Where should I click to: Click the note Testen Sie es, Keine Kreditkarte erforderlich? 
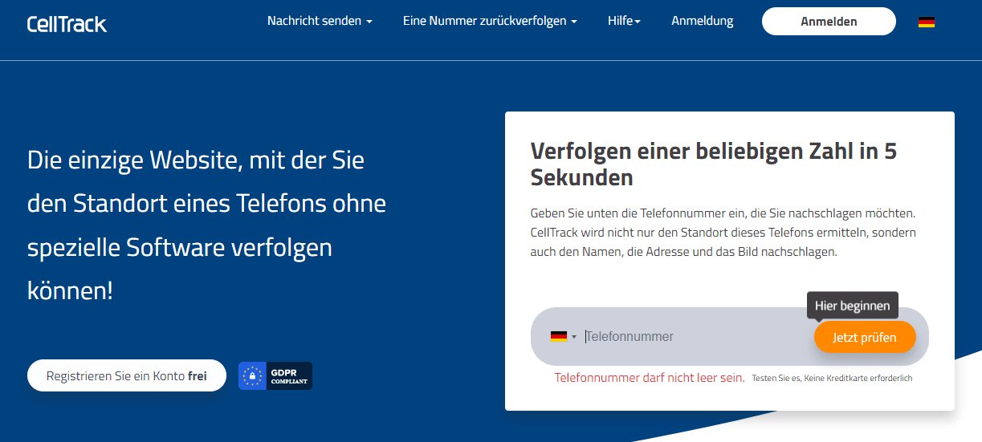coord(832,378)
